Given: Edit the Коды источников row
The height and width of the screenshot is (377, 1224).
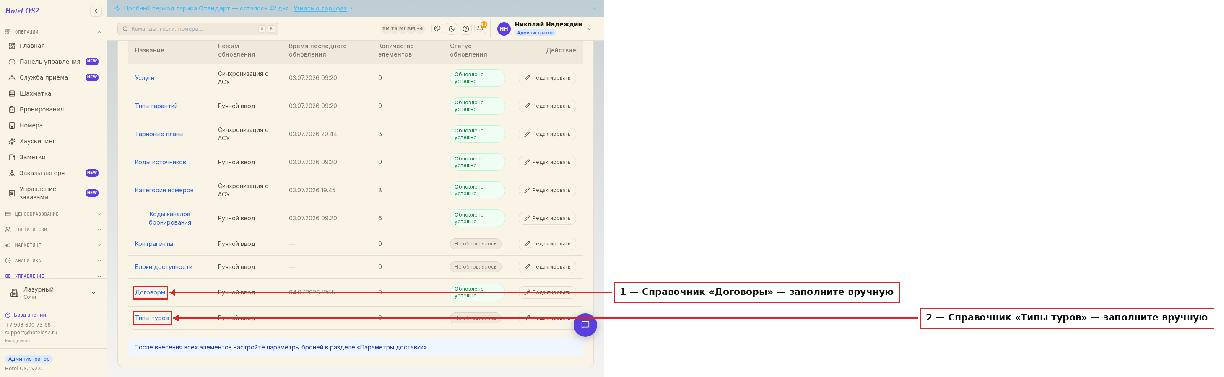Looking at the screenshot, I should pos(547,162).
